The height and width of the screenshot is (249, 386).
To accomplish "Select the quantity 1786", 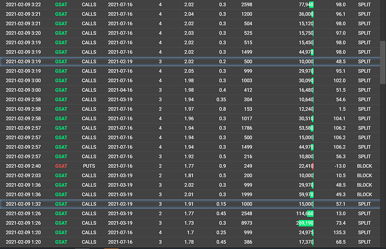I will 247,128.
